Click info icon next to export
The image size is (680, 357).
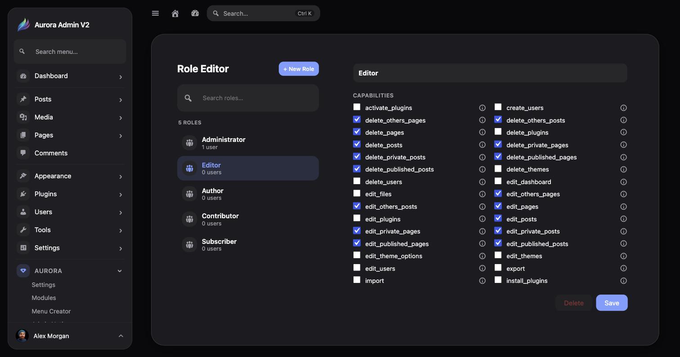point(623,269)
